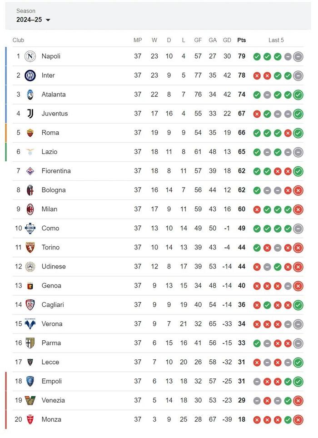Image resolution: width=318 pixels, height=438 pixels.
Task: Click Napoli's upcoming match grey indicator
Action: tap(298, 56)
